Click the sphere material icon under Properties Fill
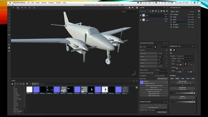This screenshot has width=208, height=117. pyautogui.click(x=174, y=50)
